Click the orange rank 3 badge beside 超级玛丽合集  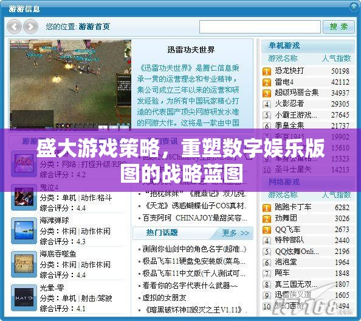(267, 93)
